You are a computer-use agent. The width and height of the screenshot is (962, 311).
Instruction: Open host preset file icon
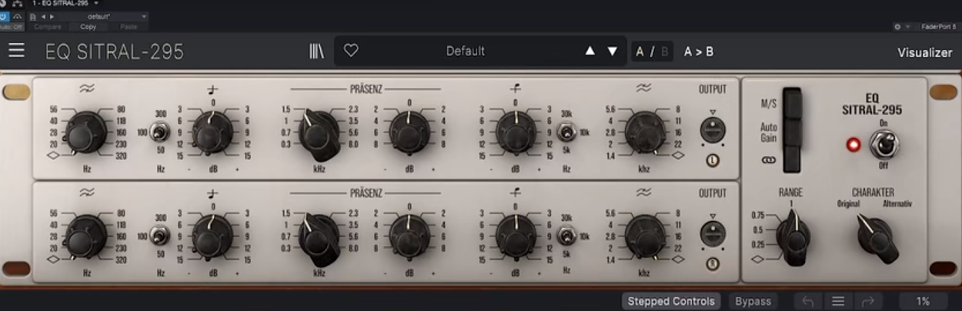pos(32,15)
